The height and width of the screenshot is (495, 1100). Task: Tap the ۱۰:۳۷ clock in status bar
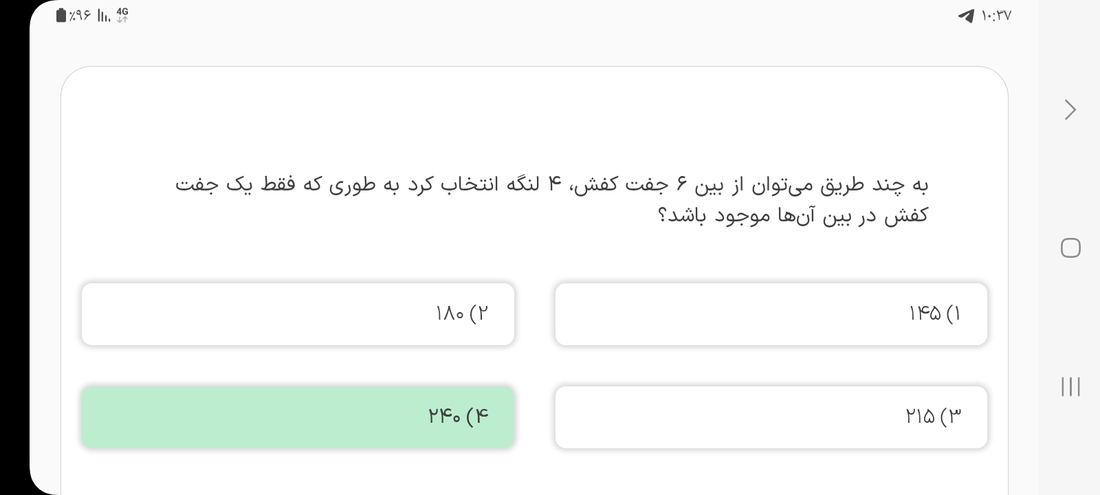point(997,16)
